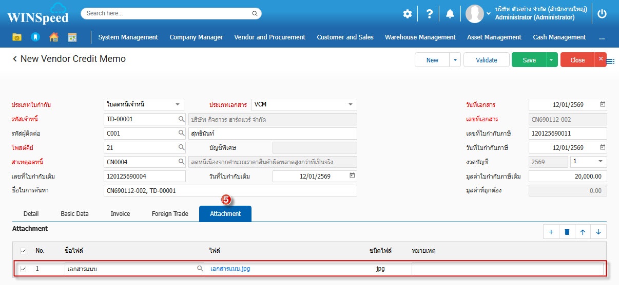619x285 pixels.
Task: Open the VCM document type dropdown
Action: coord(351,104)
